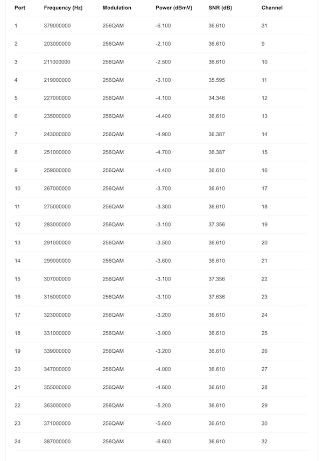Click channel number 32 in last row
Viewport: 323px width, 461px height.
(x=264, y=441)
